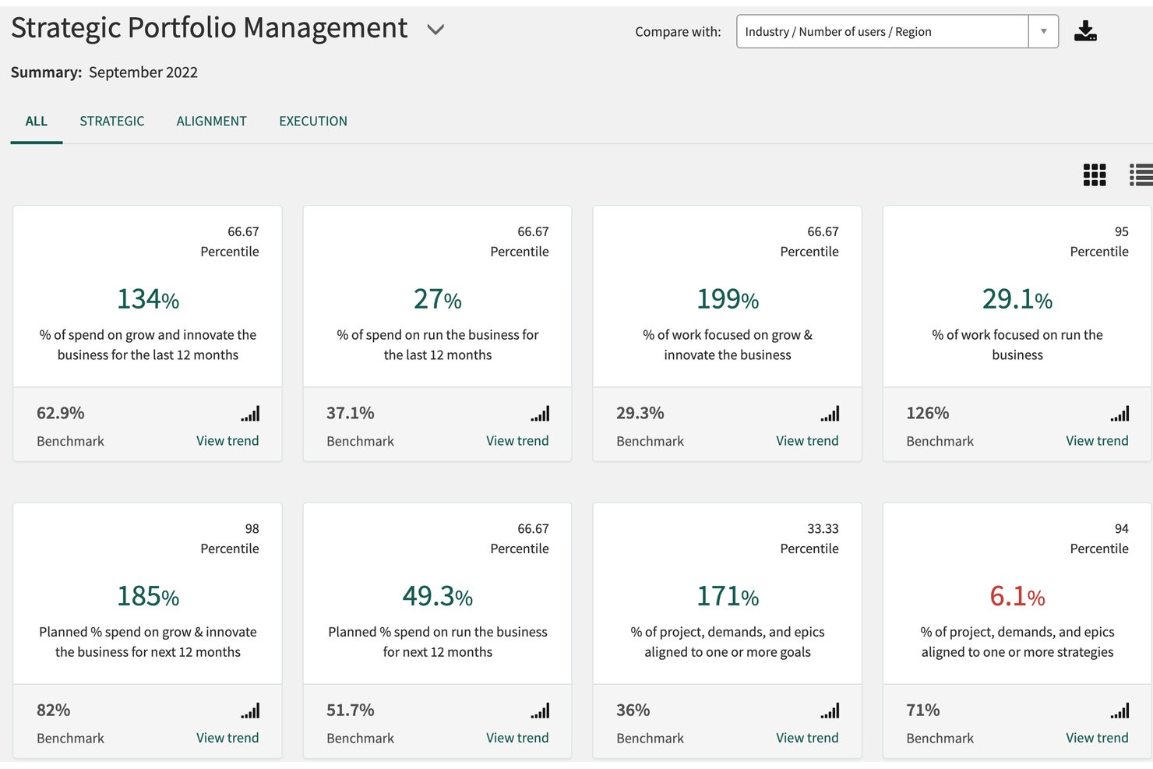The image size is (1153, 769).
Task: Click the 29.1% metric value
Action: click(x=1017, y=299)
